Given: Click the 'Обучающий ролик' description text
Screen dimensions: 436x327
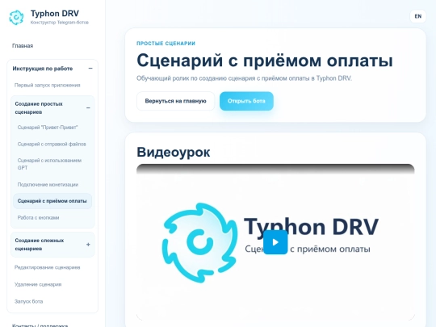Looking at the screenshot, I should point(244,78).
